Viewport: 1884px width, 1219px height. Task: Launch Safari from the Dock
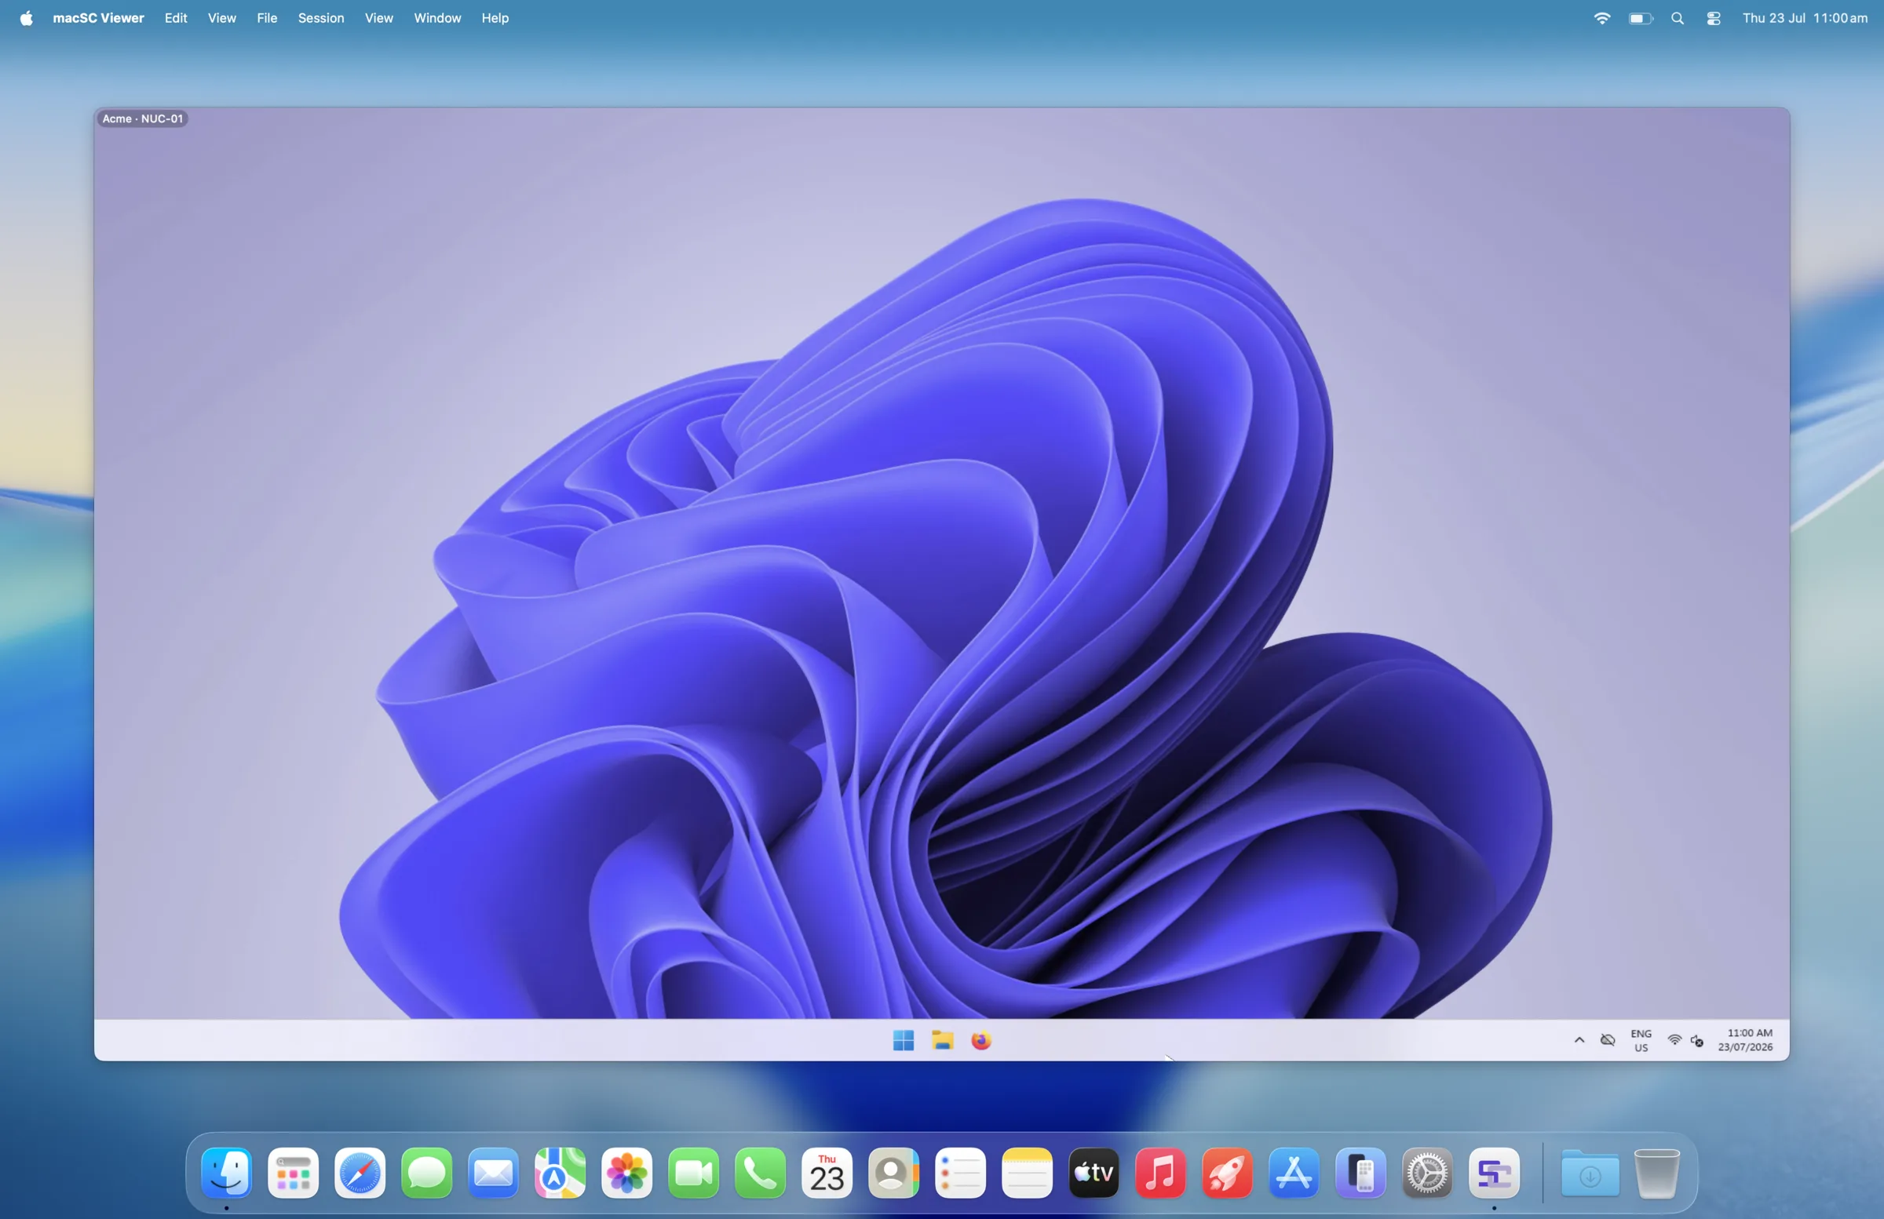pyautogui.click(x=360, y=1173)
